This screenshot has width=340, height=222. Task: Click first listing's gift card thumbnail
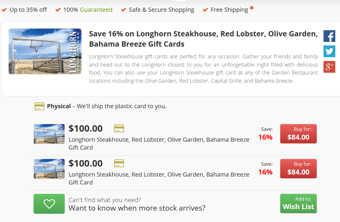[49, 134]
